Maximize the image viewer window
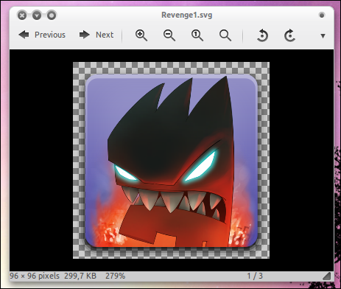Viewport: 341px width, 289px height. click(52, 15)
